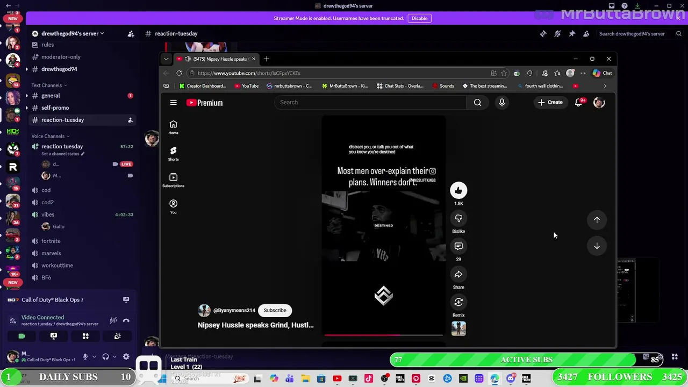
Task: Toggle Discord noise suppression
Action: pos(113,320)
